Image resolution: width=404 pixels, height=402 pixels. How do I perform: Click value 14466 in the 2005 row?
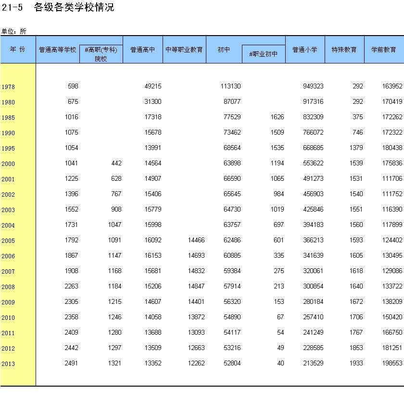(x=196, y=240)
